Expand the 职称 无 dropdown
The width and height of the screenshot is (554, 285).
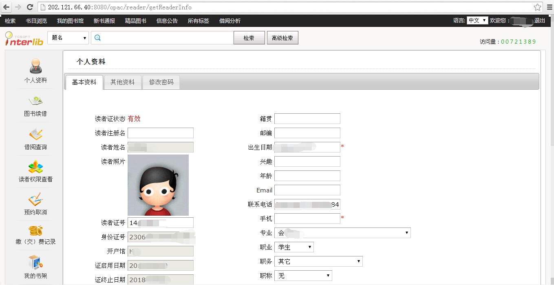[303, 276]
